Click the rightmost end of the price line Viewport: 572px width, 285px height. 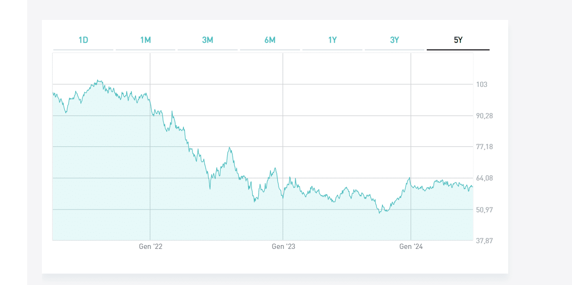pos(472,186)
